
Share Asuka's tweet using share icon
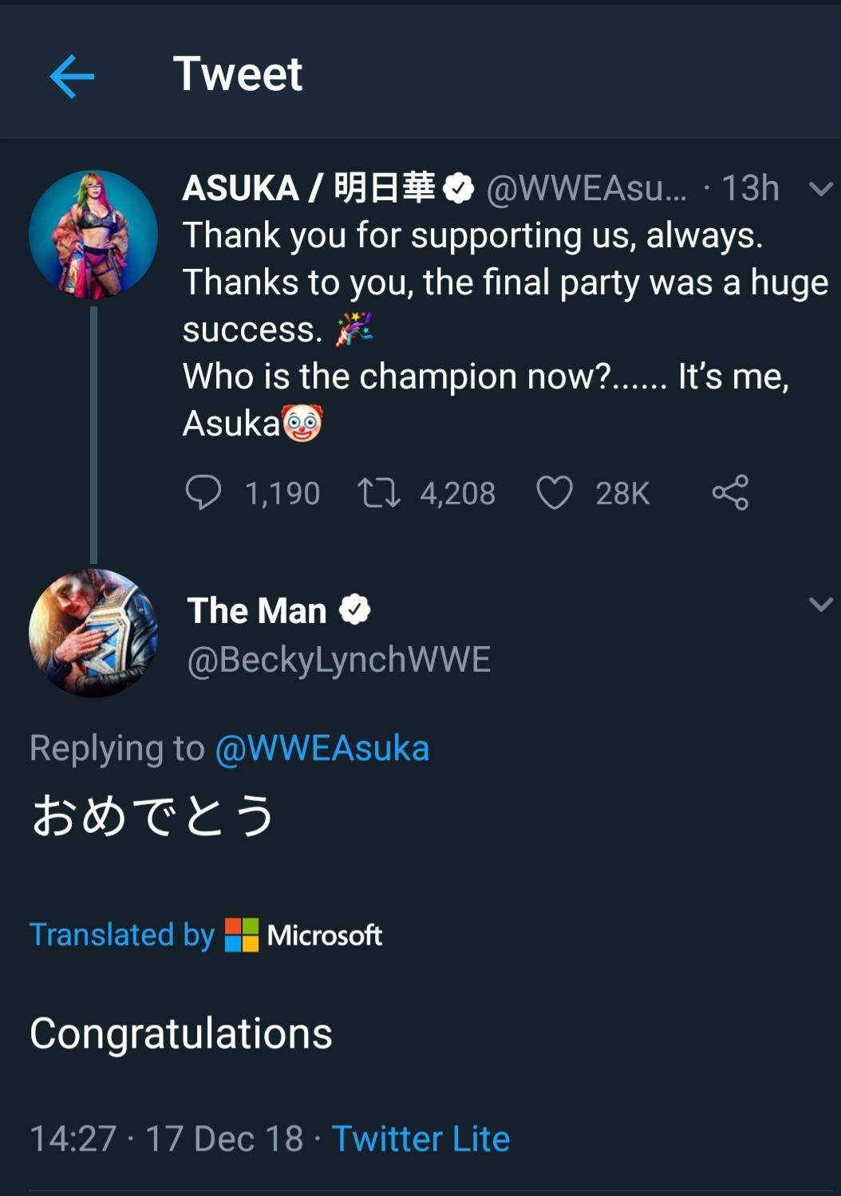[x=730, y=492]
